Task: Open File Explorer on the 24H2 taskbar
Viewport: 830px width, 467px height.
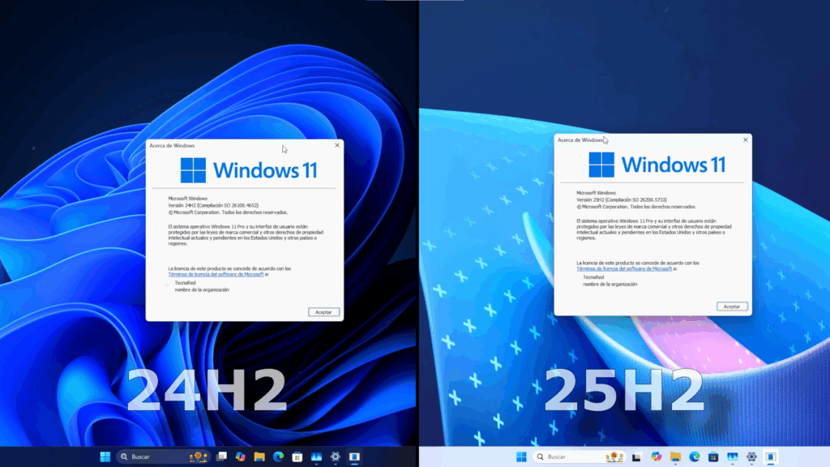Action: point(259,456)
